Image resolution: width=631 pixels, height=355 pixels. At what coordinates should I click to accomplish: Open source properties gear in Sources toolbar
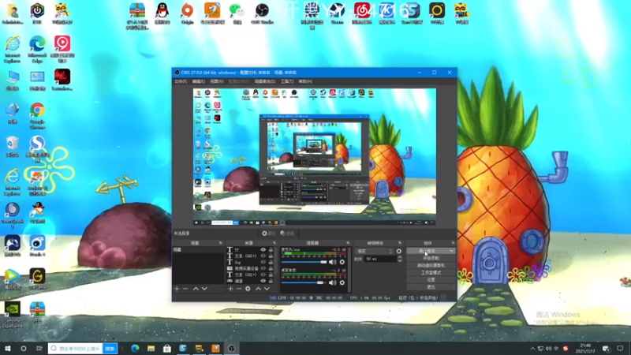pos(248,289)
